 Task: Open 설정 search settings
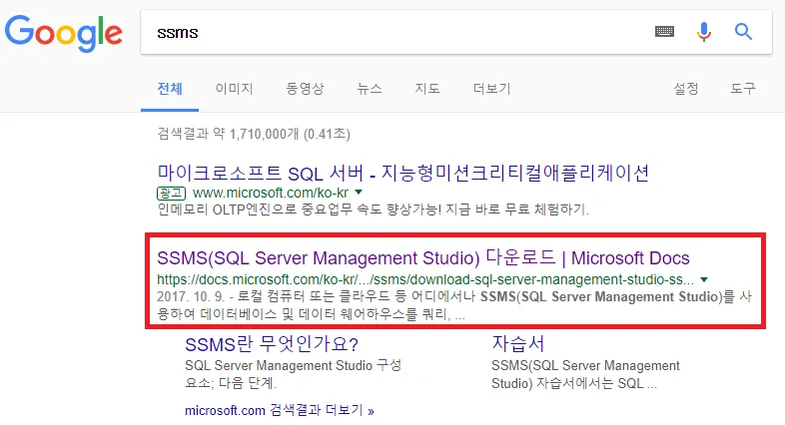point(686,89)
